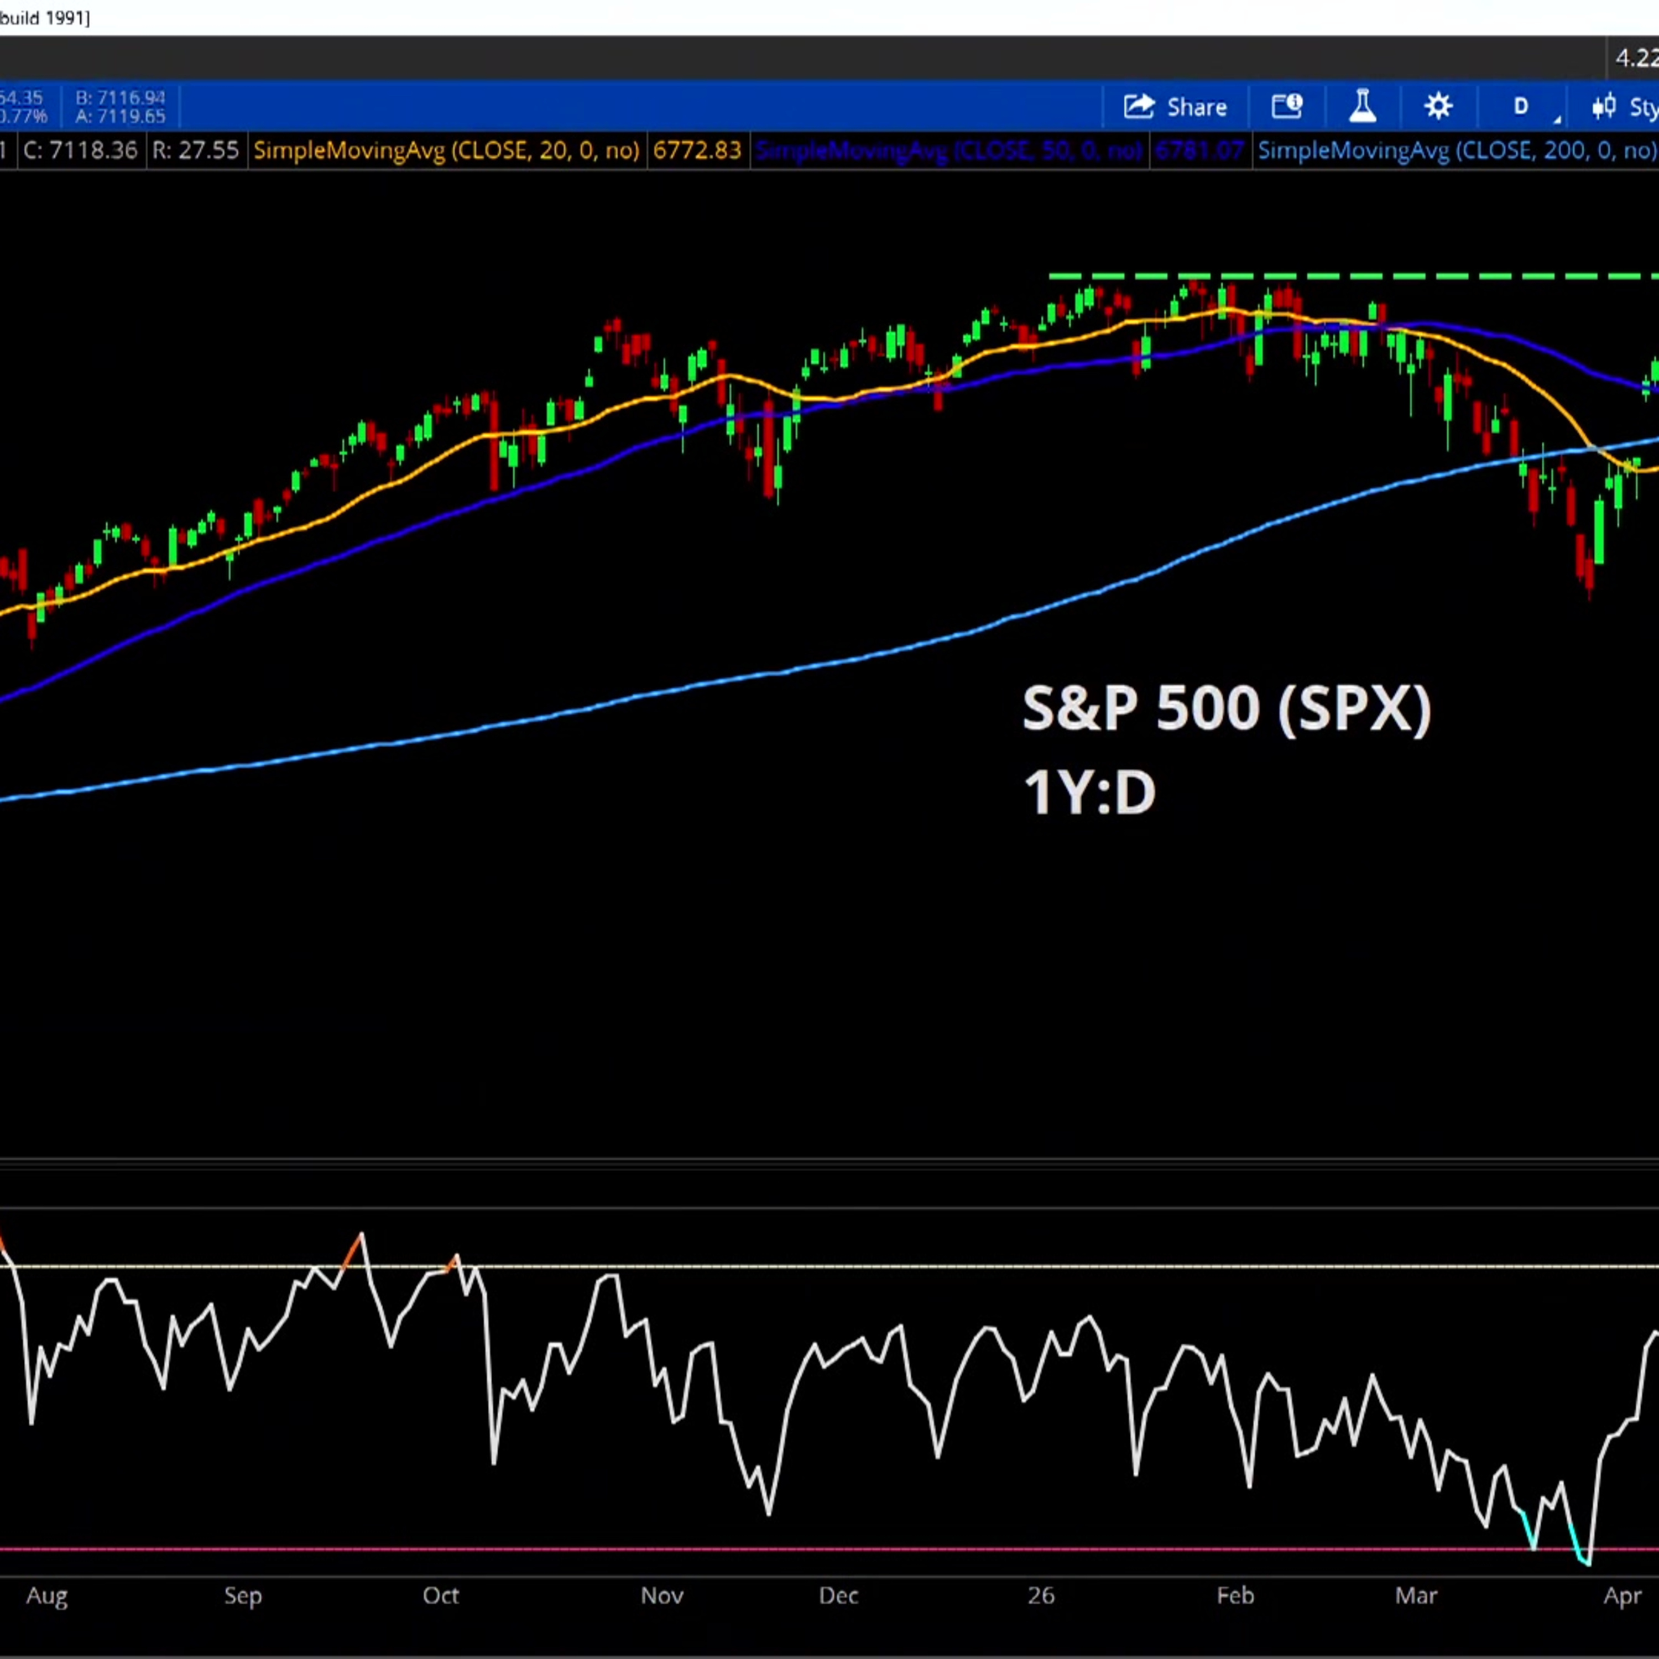Select the SimpleMovingAvg (CLOSE, 20, 0, no) label

click(446, 151)
